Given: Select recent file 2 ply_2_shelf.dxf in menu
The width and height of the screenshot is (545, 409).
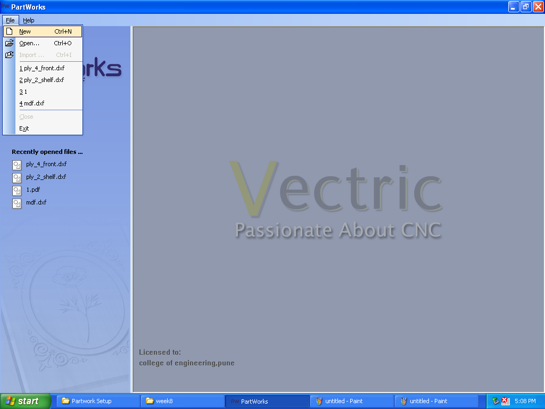Looking at the screenshot, I should coord(43,80).
